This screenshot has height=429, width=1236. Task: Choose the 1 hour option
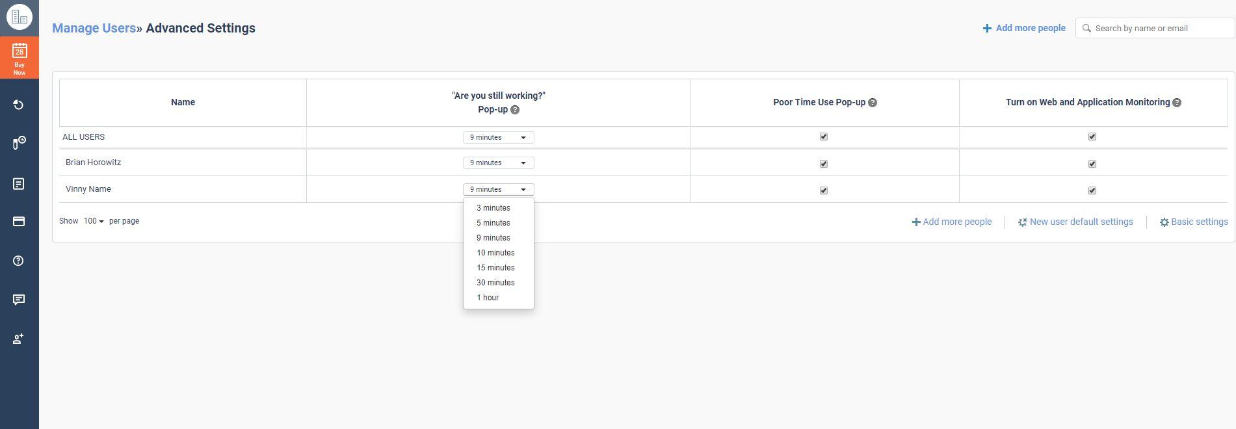coord(488,298)
